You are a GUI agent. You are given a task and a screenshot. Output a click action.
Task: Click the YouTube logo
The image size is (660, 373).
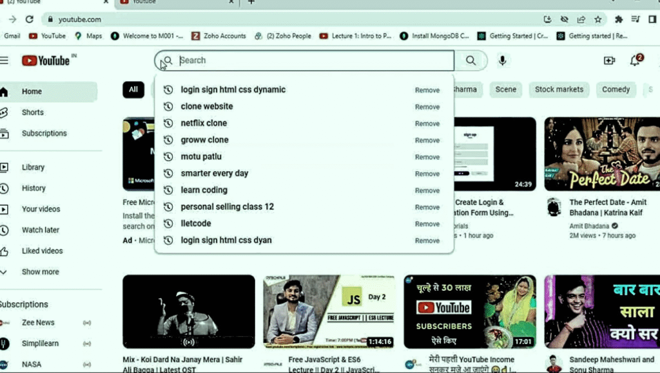46,61
